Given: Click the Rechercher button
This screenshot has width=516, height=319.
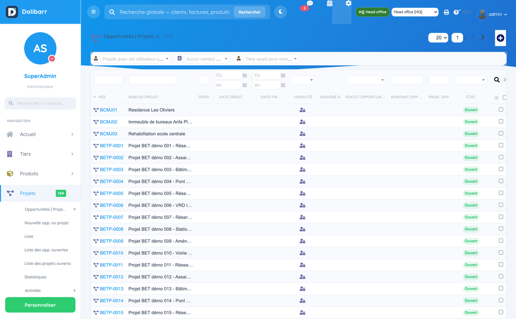Looking at the screenshot, I should click(249, 12).
